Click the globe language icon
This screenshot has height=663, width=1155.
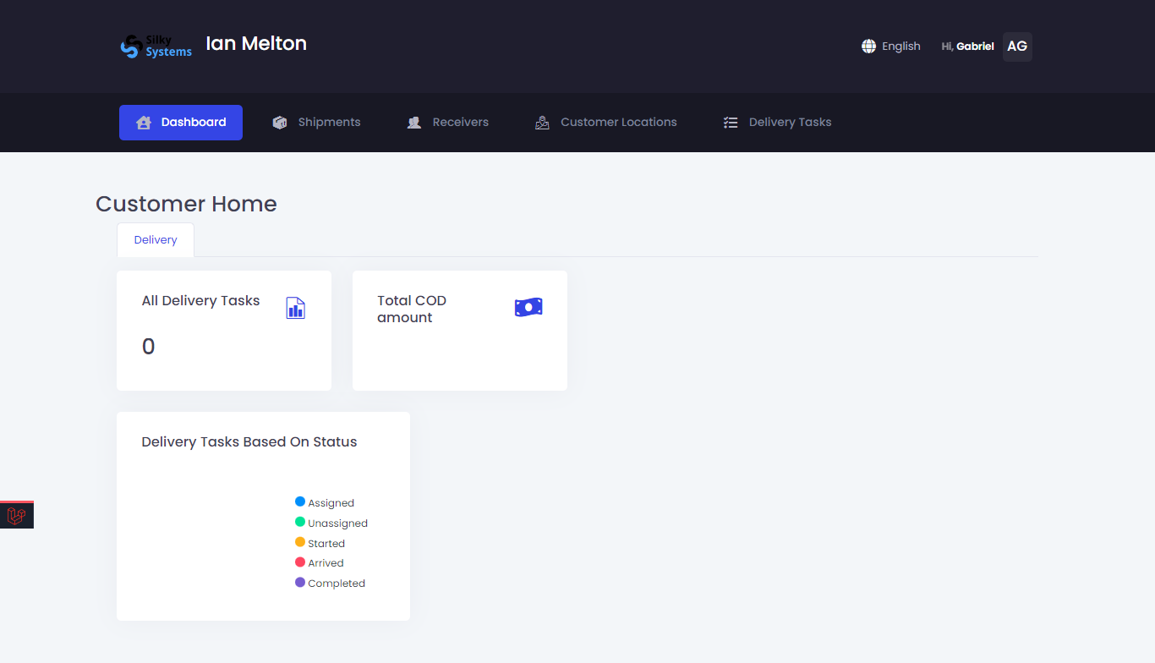point(868,47)
